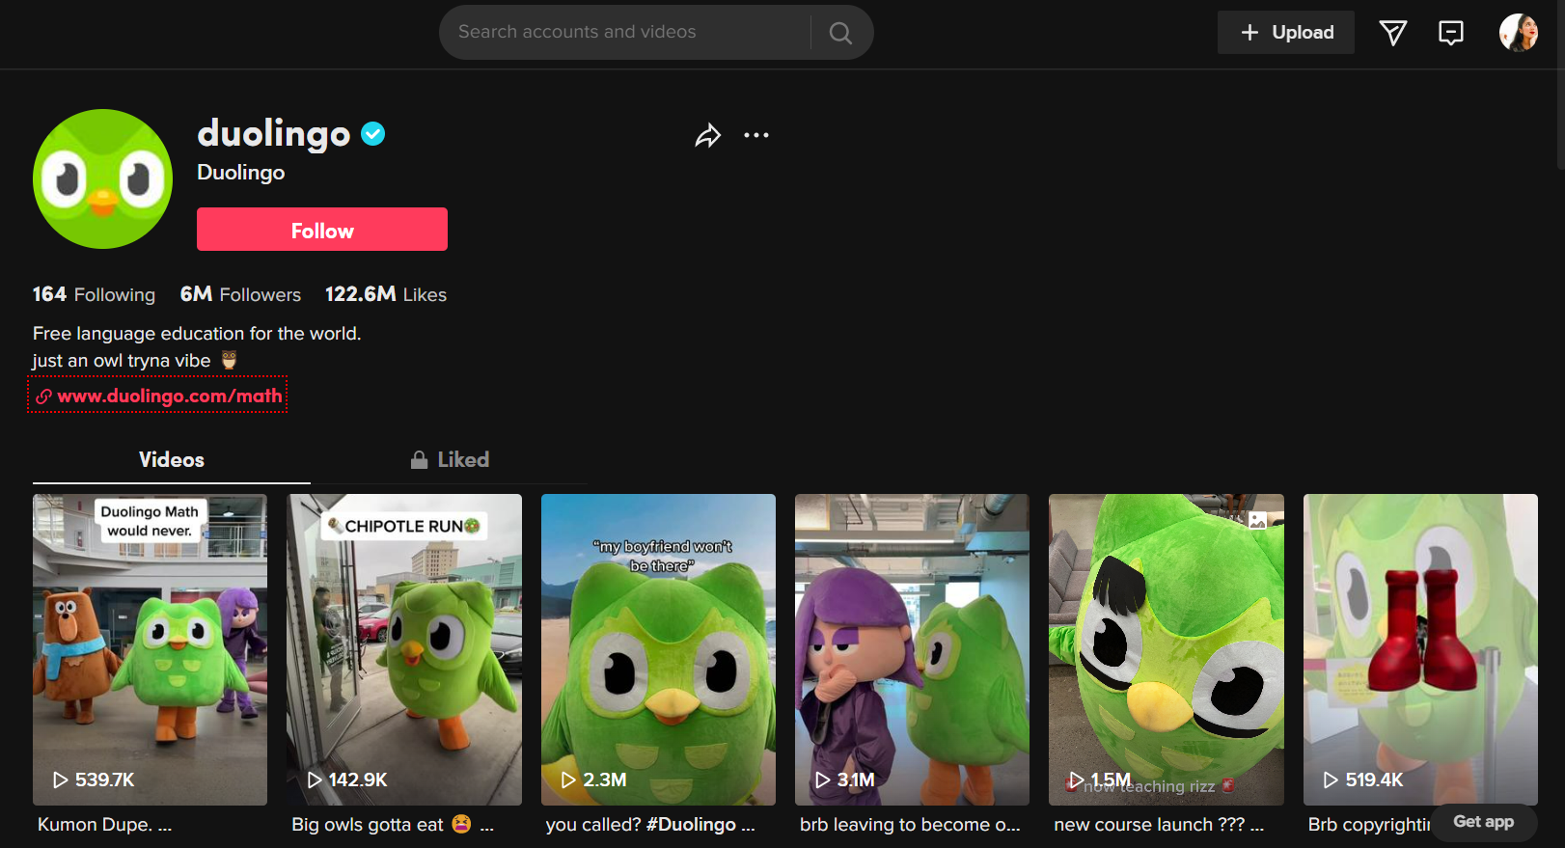Open the owl with eyebrow thumbnail
The image size is (1565, 848).
click(x=1167, y=649)
